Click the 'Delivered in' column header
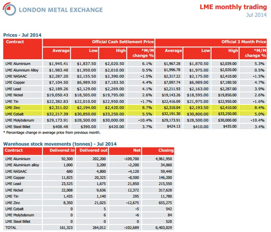 [62, 151]
